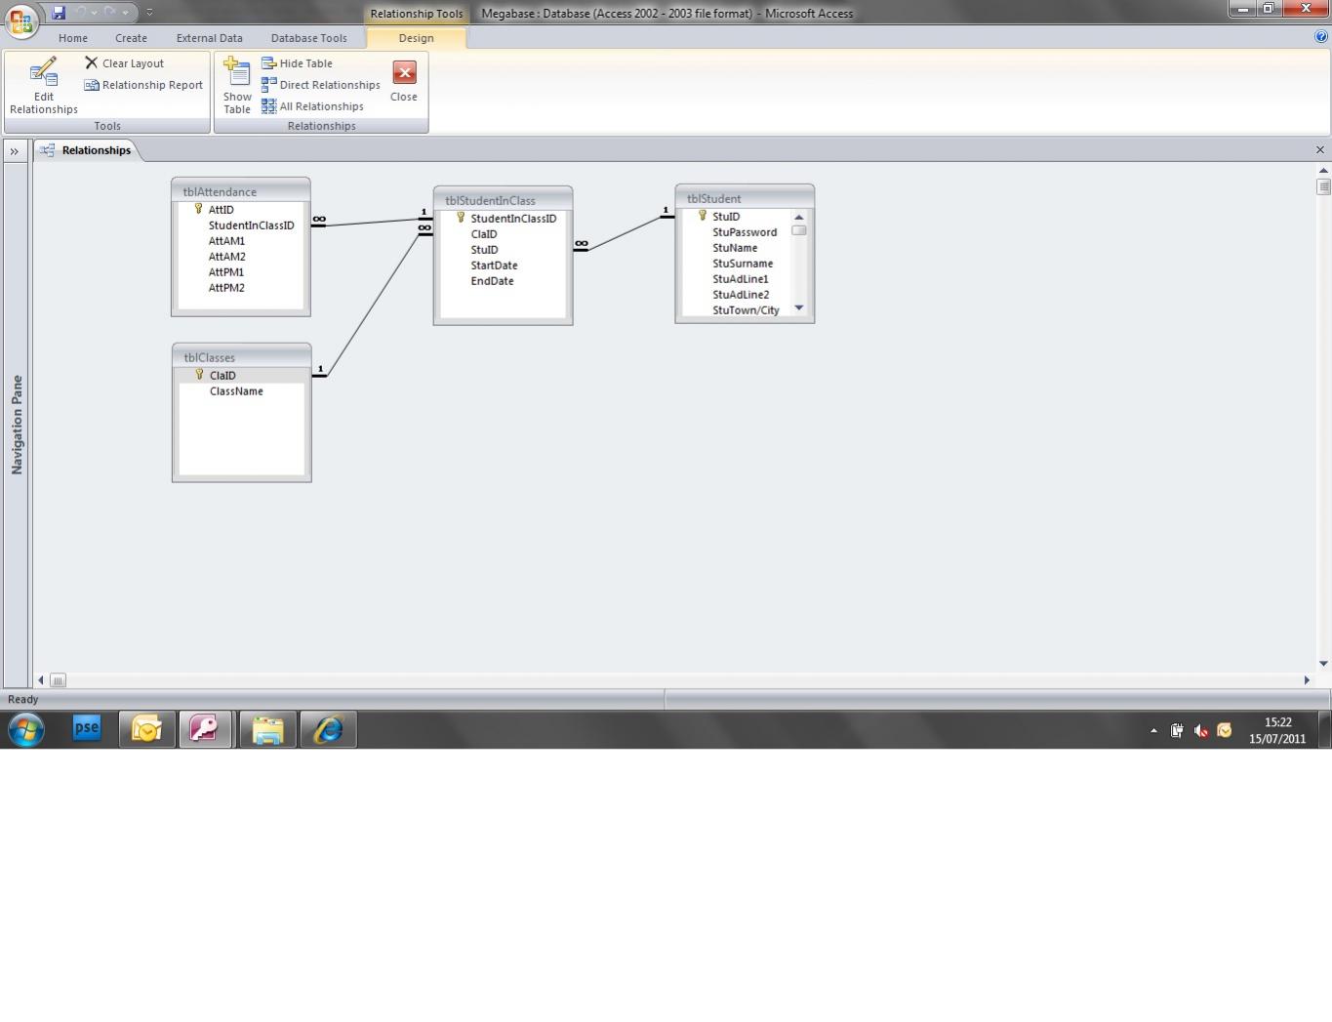1332x1022 pixels.
Task: Select StudentInClassID field in tblStudentInClass
Action: pyautogui.click(x=513, y=219)
